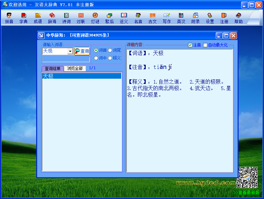
Task: Click the 查看最新版 link
Action: pyautogui.click(x=247, y=192)
